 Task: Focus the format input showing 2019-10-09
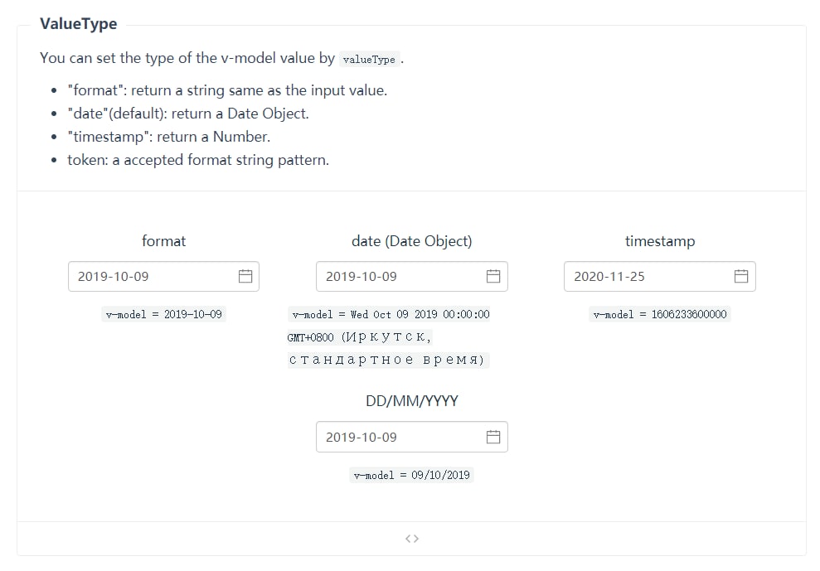click(163, 276)
